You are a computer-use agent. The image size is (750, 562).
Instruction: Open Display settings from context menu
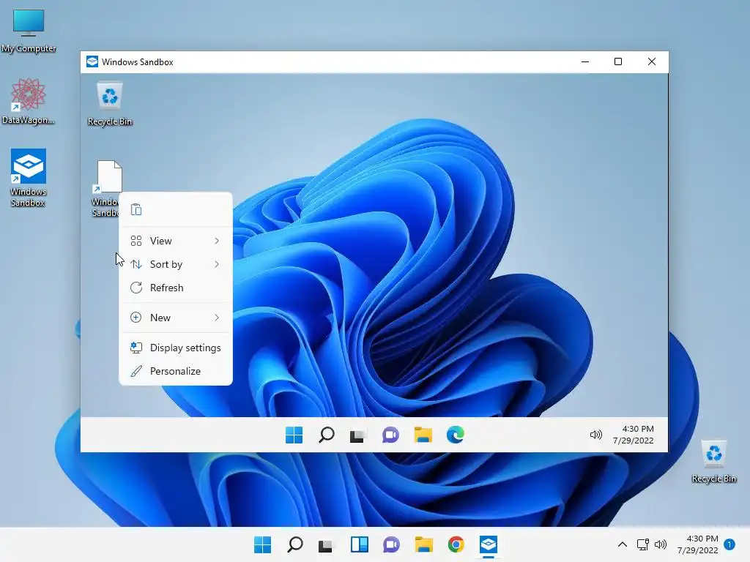[x=176, y=348]
